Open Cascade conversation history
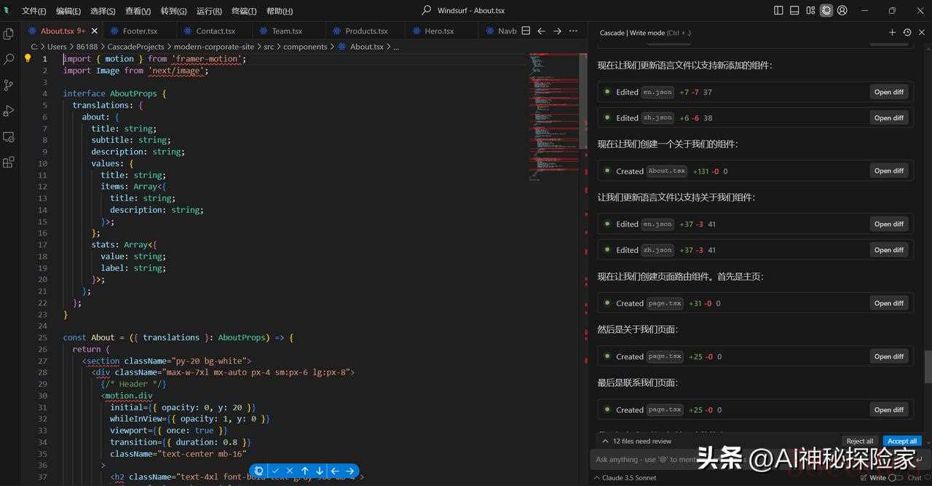 click(907, 32)
